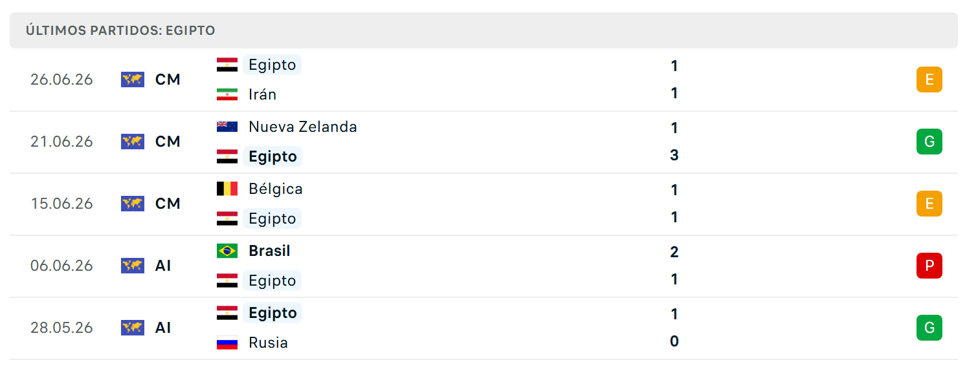The image size is (967, 371).
Task: Click the green G badge for 21.06.26
Action: [x=929, y=142]
